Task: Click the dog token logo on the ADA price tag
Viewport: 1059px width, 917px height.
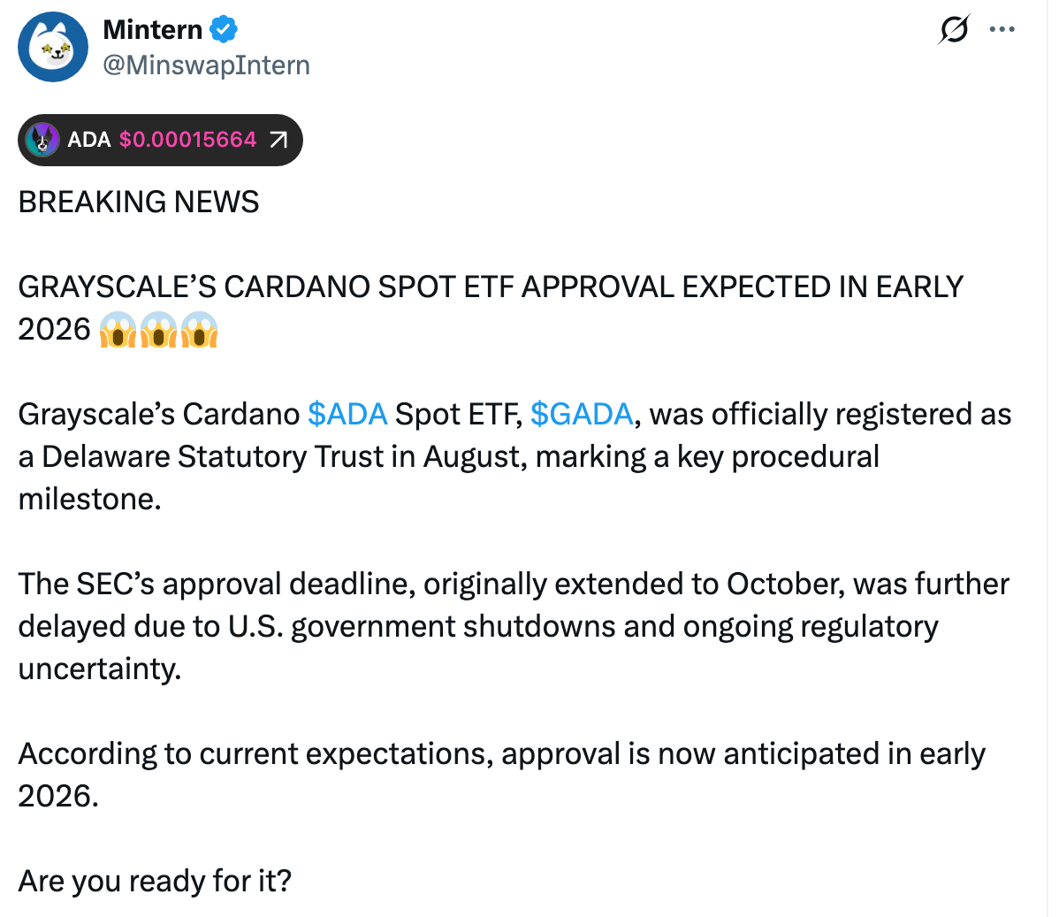Action: click(x=42, y=139)
